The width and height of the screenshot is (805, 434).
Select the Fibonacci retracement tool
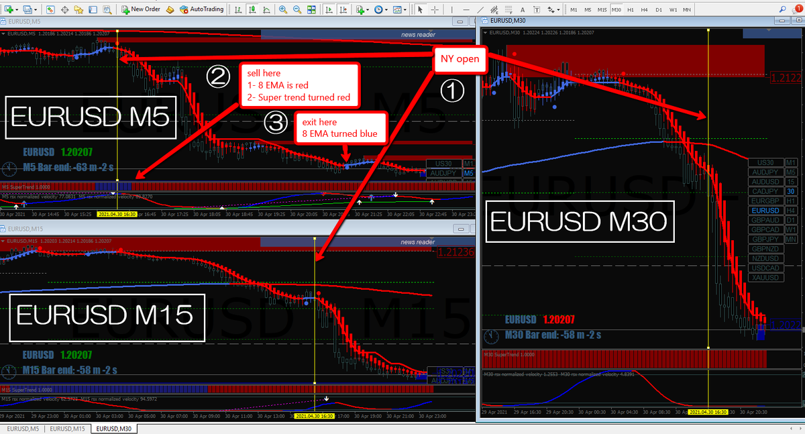[508, 9]
